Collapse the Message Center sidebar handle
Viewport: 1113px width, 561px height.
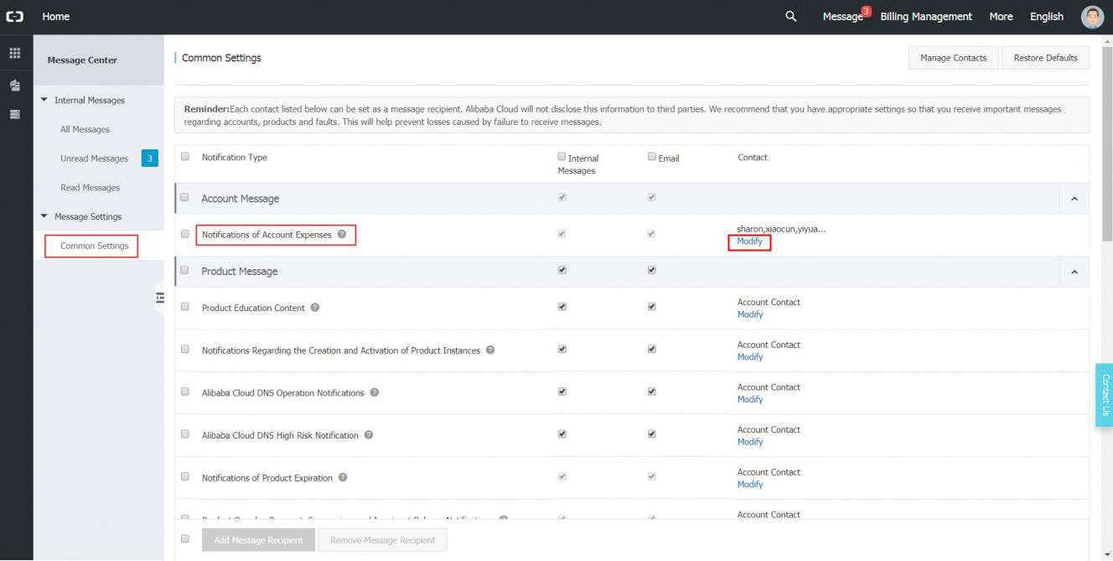(160, 298)
